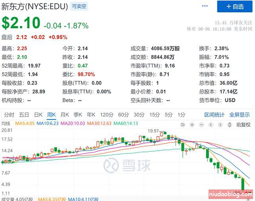Click the volume MA5:6.35亿股 label
255x201 pixels.
52,199
